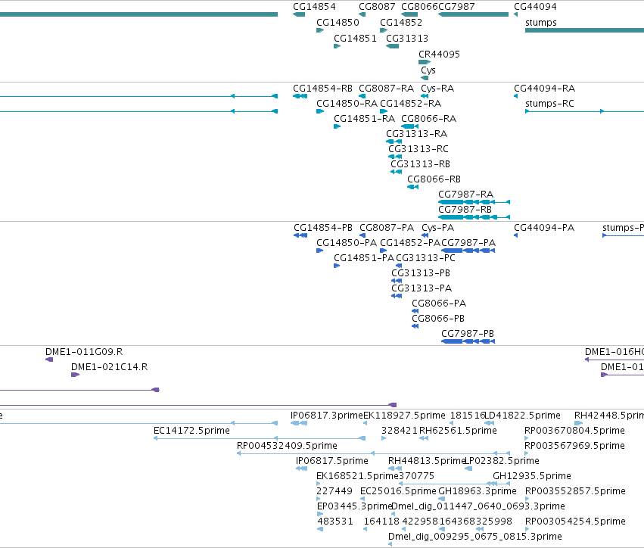Click the CG14852 gene label
This screenshot has width=644, height=548.
coord(401,22)
